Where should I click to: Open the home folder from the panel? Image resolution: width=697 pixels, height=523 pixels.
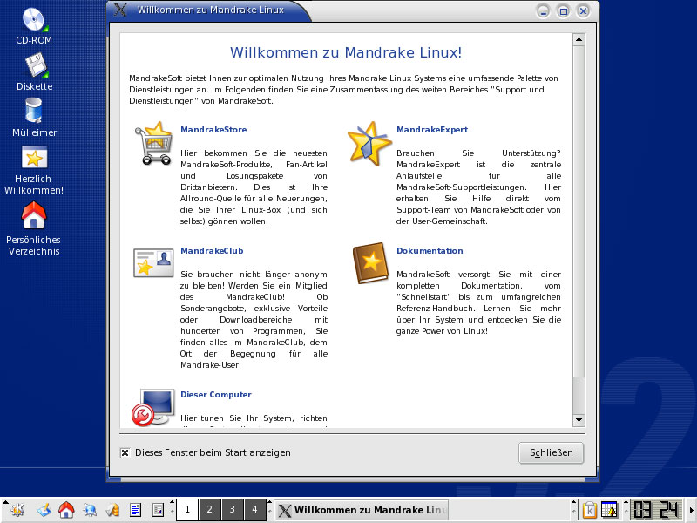point(66,510)
